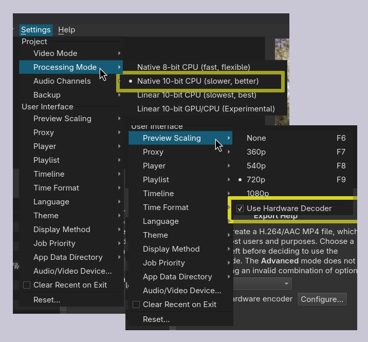The height and width of the screenshot is (342, 368).
Task: Choose 360p preview scaling
Action: click(256, 152)
